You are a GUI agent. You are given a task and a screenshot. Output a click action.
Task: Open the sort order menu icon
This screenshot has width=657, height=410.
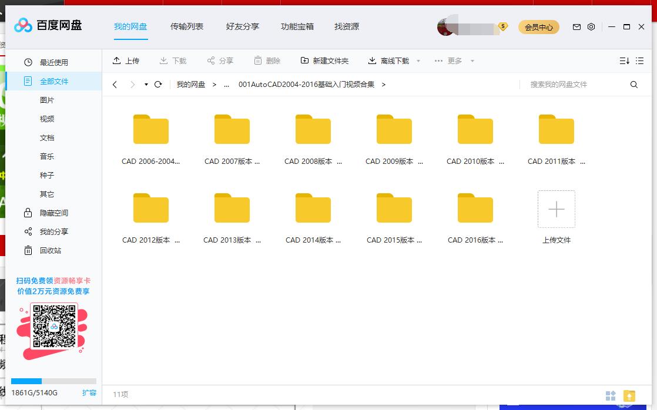624,61
